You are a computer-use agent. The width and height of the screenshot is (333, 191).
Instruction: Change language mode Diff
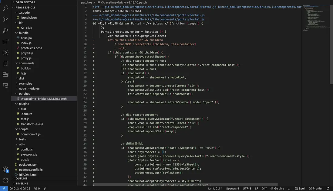coord(264,189)
